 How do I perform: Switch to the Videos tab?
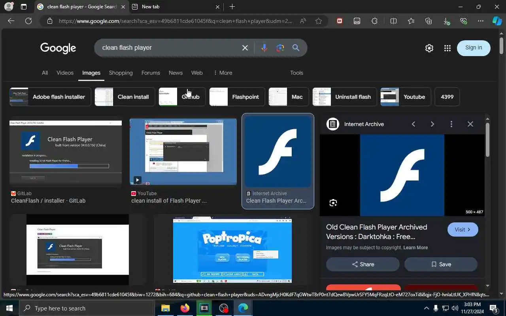(x=65, y=73)
